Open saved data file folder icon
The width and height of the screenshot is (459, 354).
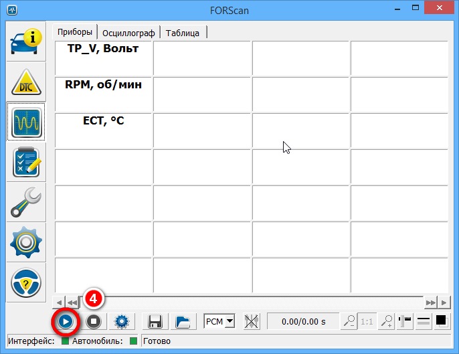tap(183, 321)
